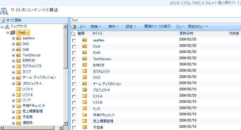The height and width of the screenshot is (130, 241).
Task: Click DisA discussion board icon in list
Action: 84,46
